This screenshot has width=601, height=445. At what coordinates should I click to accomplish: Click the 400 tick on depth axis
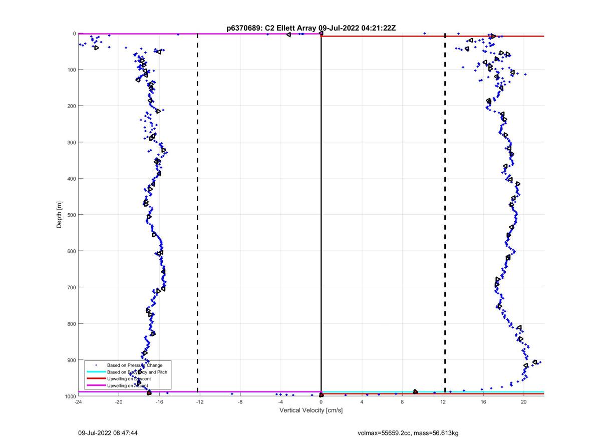(x=72, y=179)
